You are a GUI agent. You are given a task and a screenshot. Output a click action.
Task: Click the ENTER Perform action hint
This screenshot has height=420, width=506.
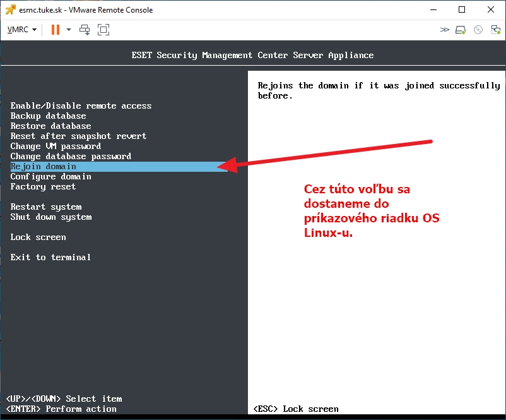click(x=61, y=409)
